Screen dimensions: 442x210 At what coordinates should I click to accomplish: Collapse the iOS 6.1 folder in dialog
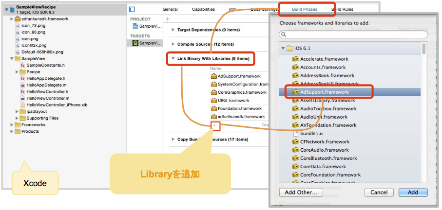[x=283, y=48]
